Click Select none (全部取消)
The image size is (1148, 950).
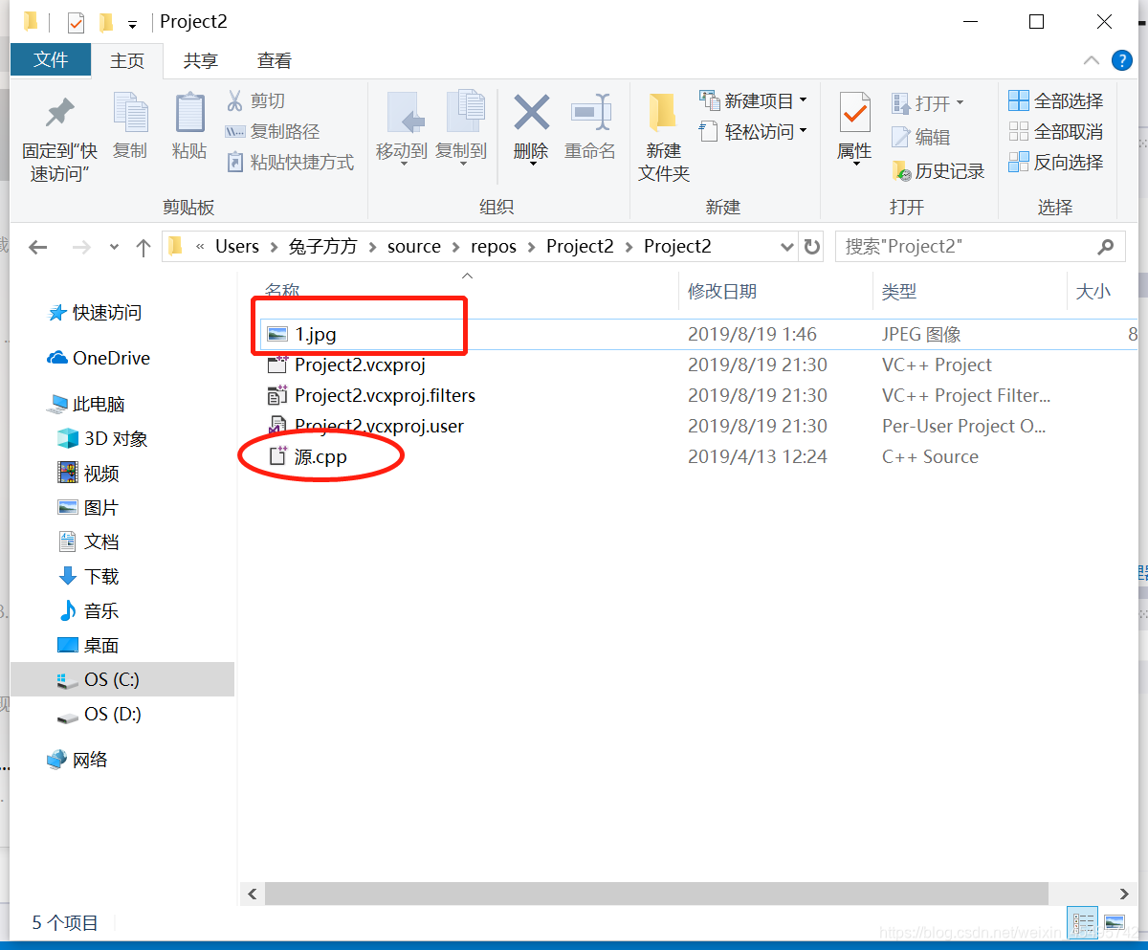click(x=1056, y=131)
